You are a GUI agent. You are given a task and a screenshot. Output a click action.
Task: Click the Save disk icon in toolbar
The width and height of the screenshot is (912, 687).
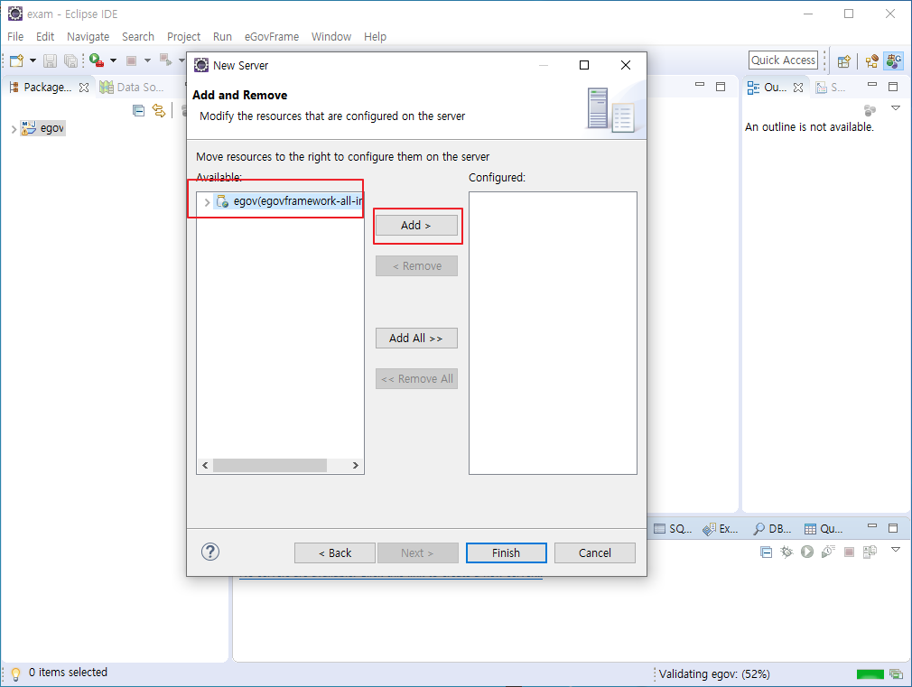coord(50,60)
